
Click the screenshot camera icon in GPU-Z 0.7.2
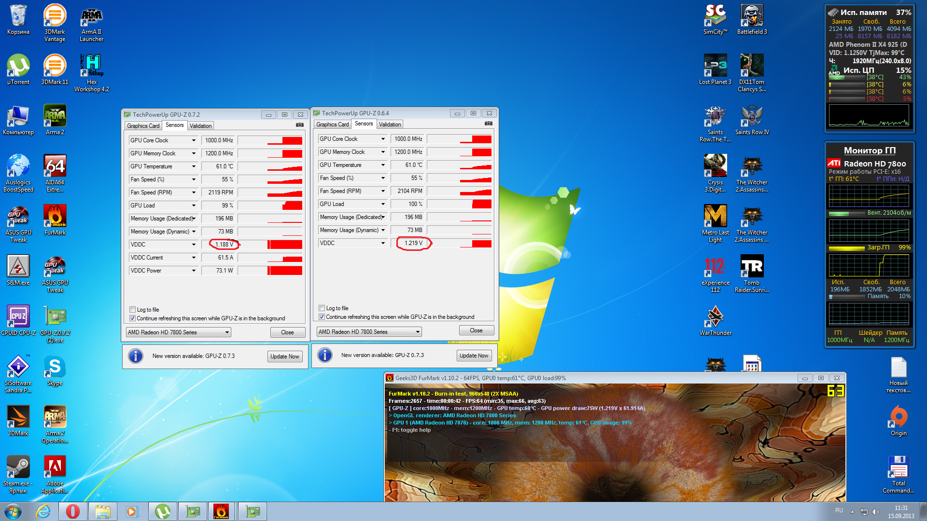pyautogui.click(x=300, y=125)
